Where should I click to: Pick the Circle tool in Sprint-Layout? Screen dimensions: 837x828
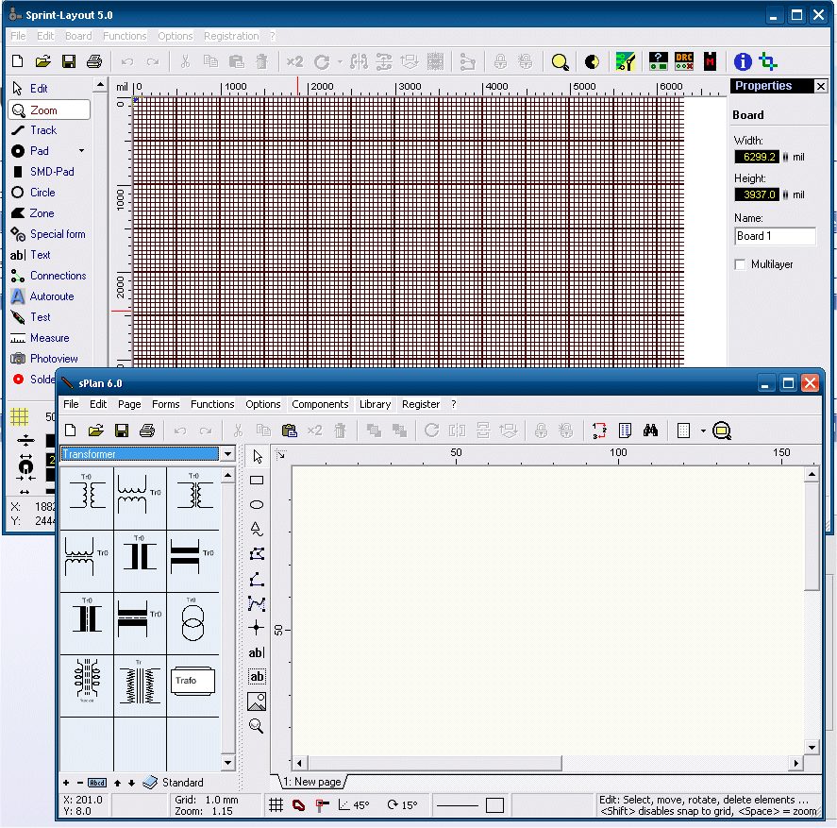[x=34, y=193]
